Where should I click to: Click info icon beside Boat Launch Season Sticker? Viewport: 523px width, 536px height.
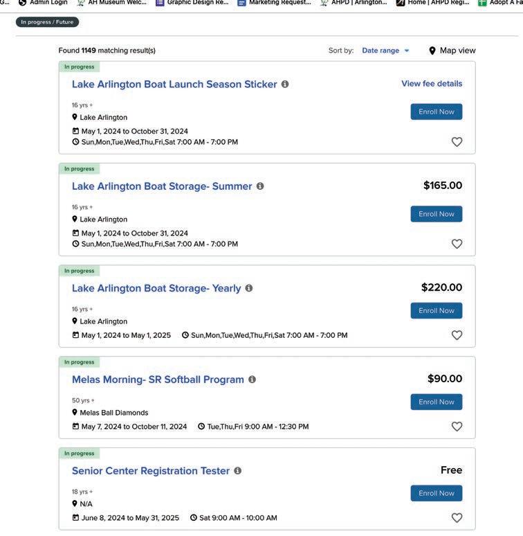point(285,84)
